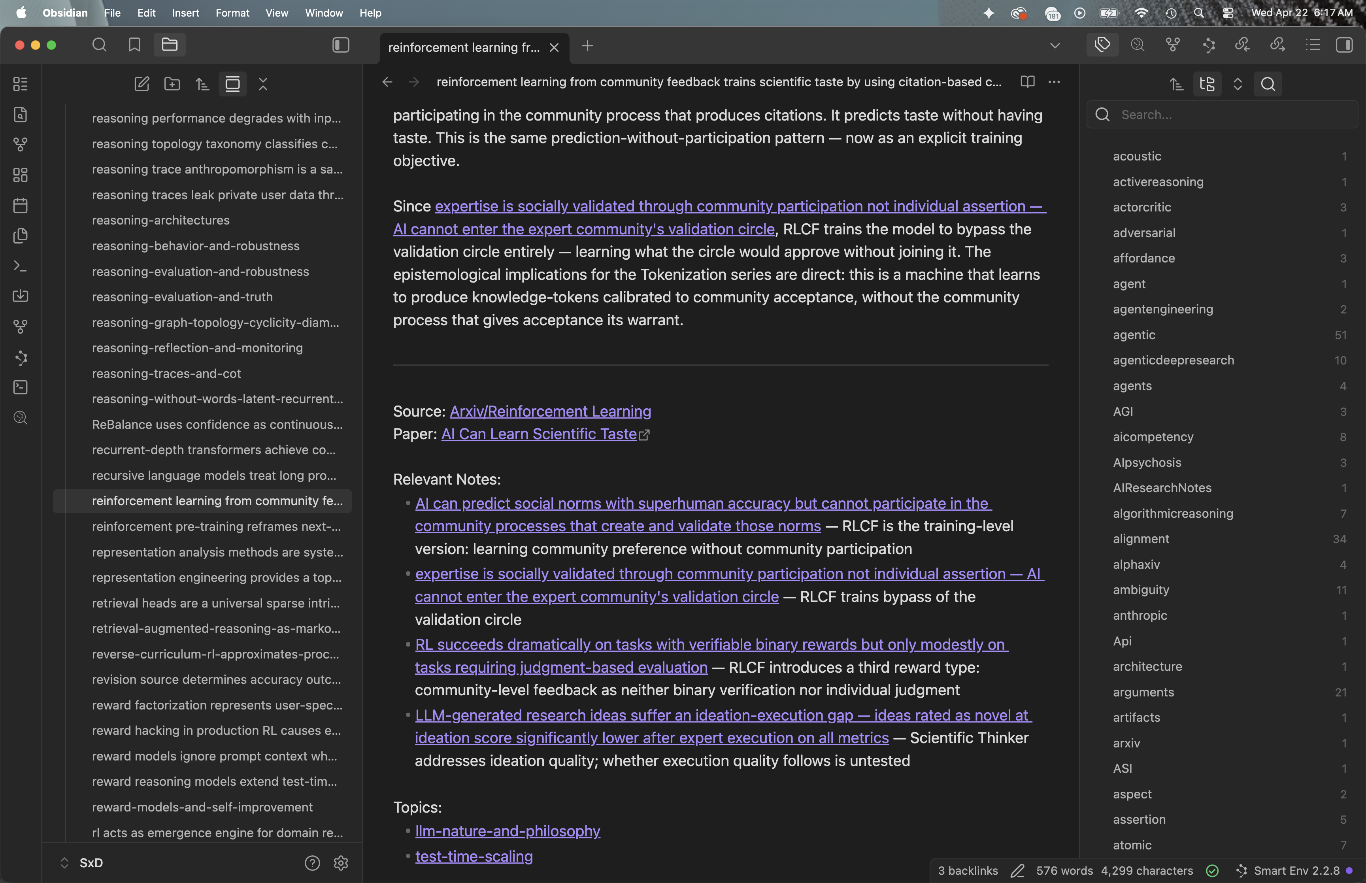Open the tags pane icon

[x=1102, y=45]
